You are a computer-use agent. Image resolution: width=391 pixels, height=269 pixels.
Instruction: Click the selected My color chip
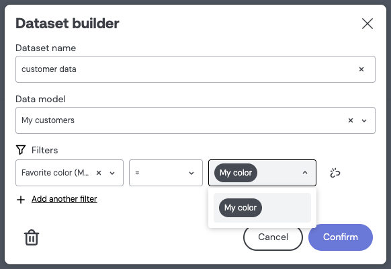[236, 173]
